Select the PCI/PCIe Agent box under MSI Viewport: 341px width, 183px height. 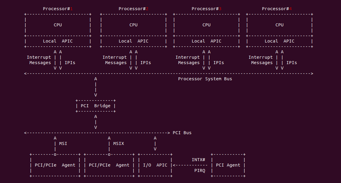click(55, 165)
